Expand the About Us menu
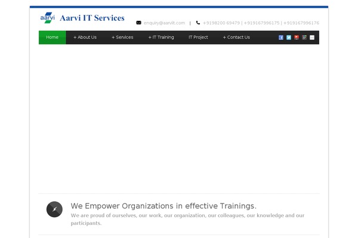Viewport: 358px width, 238px height. pyautogui.click(x=85, y=37)
